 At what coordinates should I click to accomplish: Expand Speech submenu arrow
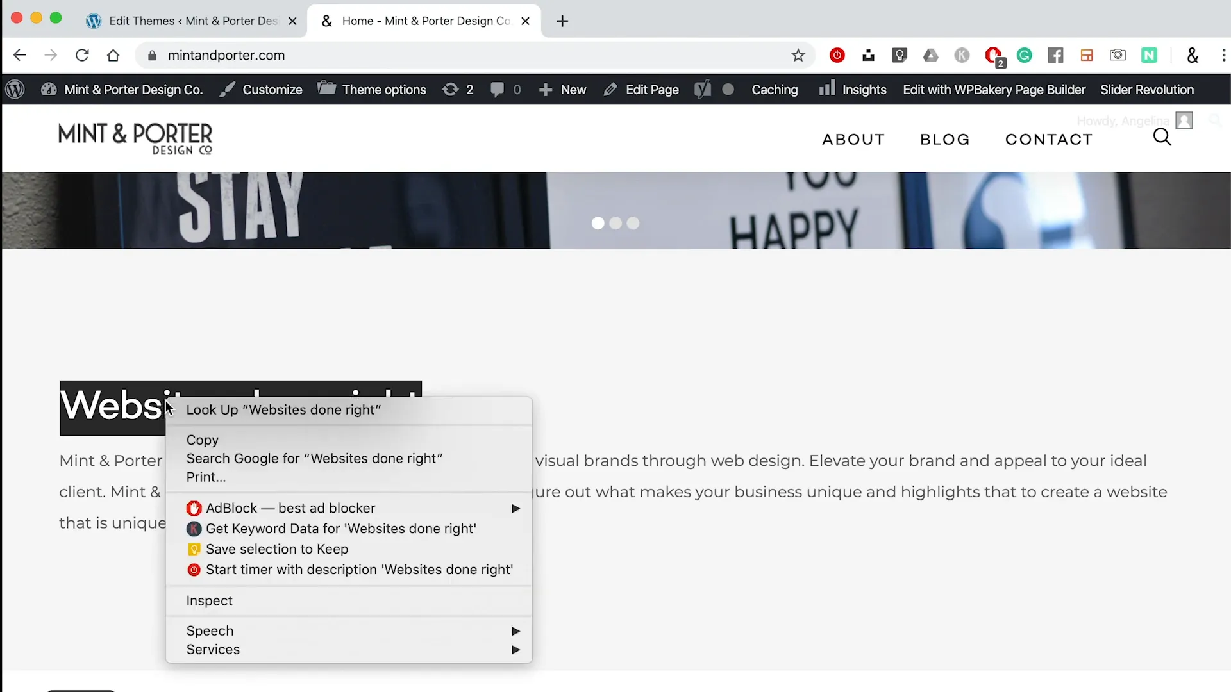[515, 630]
